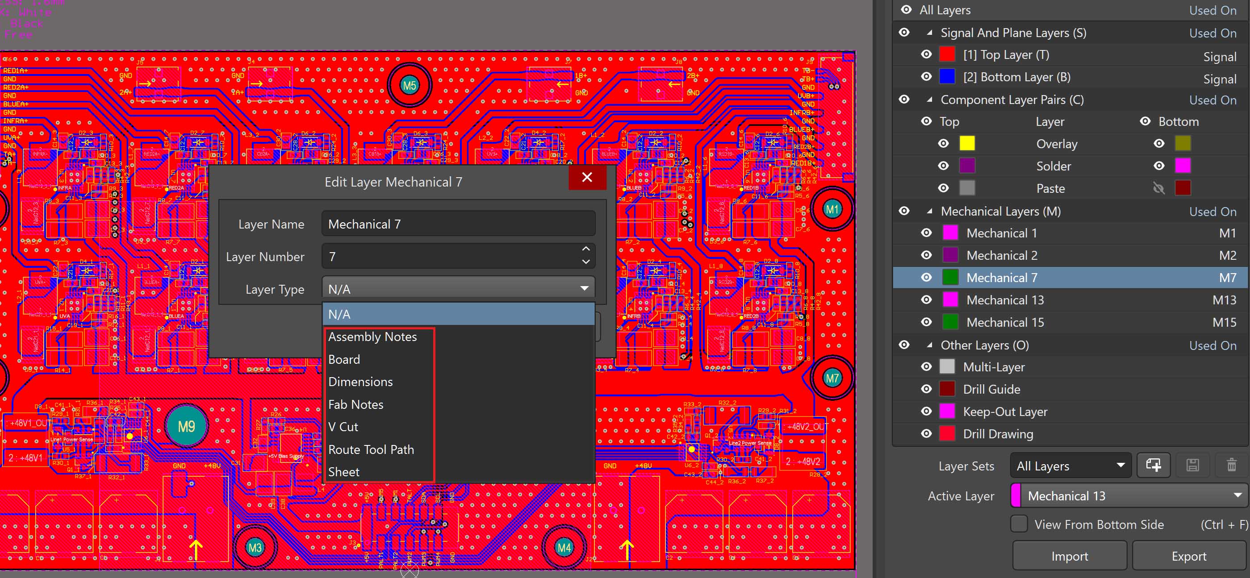Click the Export button
This screenshot has width=1250, height=578.
point(1188,556)
